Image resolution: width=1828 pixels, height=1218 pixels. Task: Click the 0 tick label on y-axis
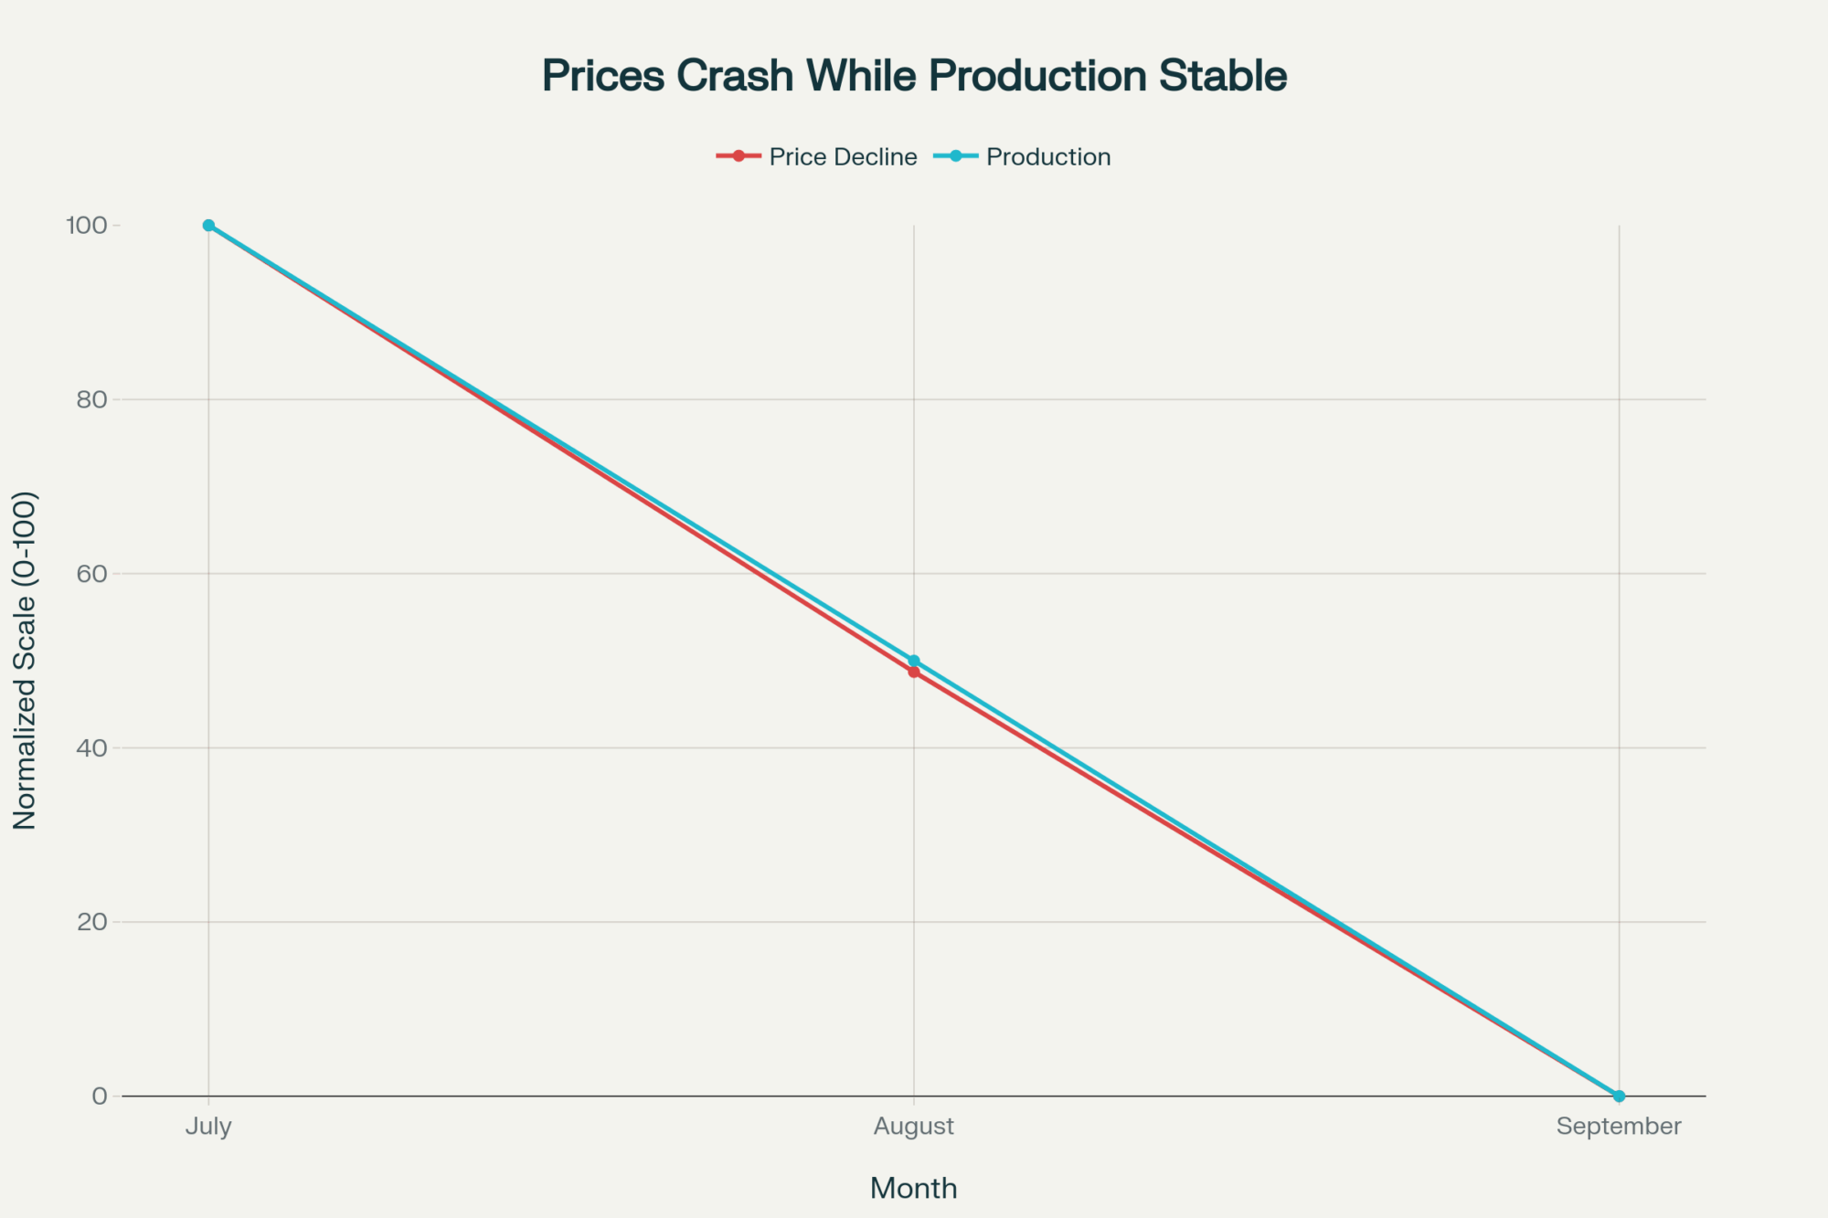tap(100, 1096)
